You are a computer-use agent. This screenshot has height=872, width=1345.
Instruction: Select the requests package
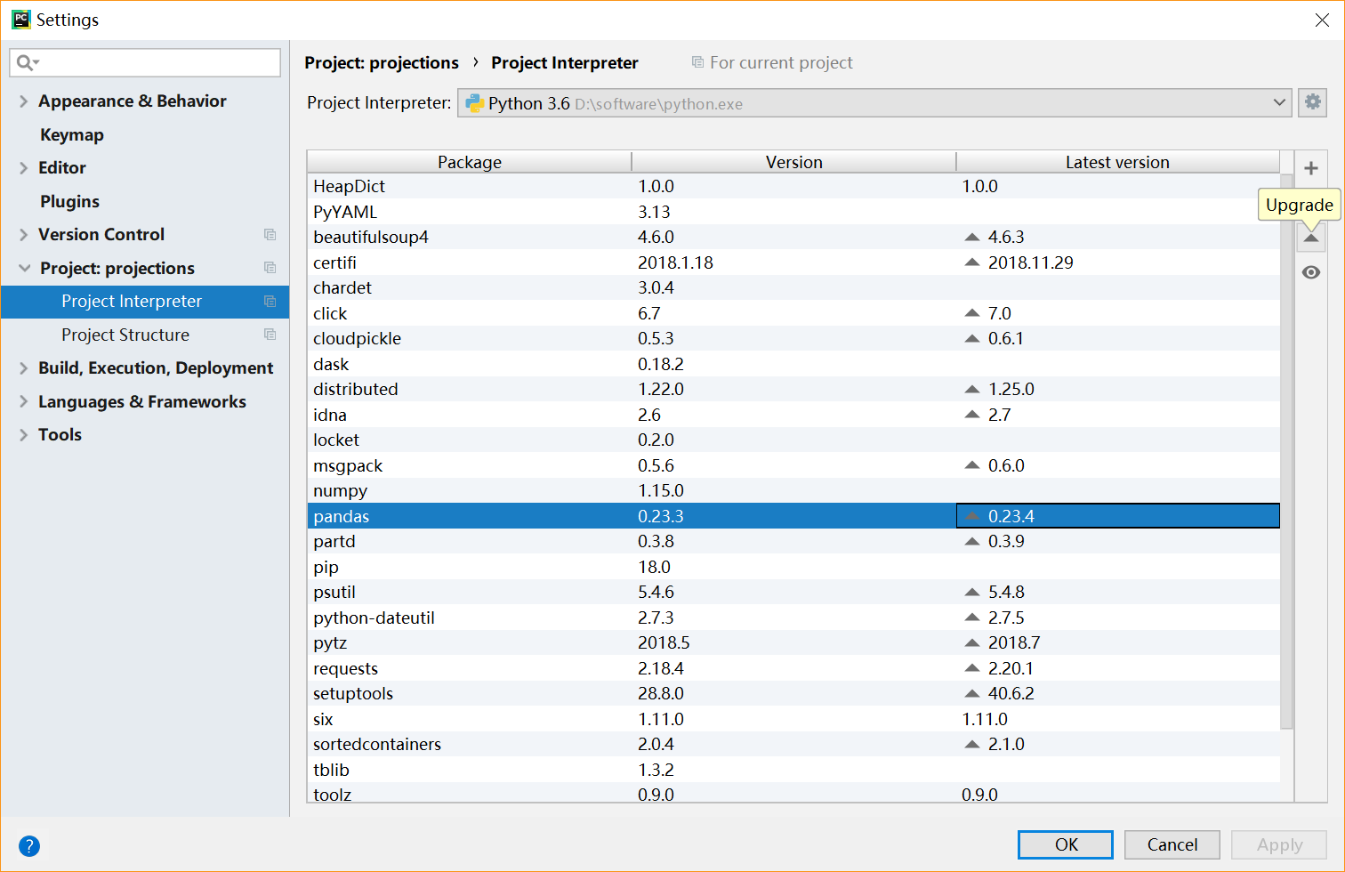(x=793, y=668)
